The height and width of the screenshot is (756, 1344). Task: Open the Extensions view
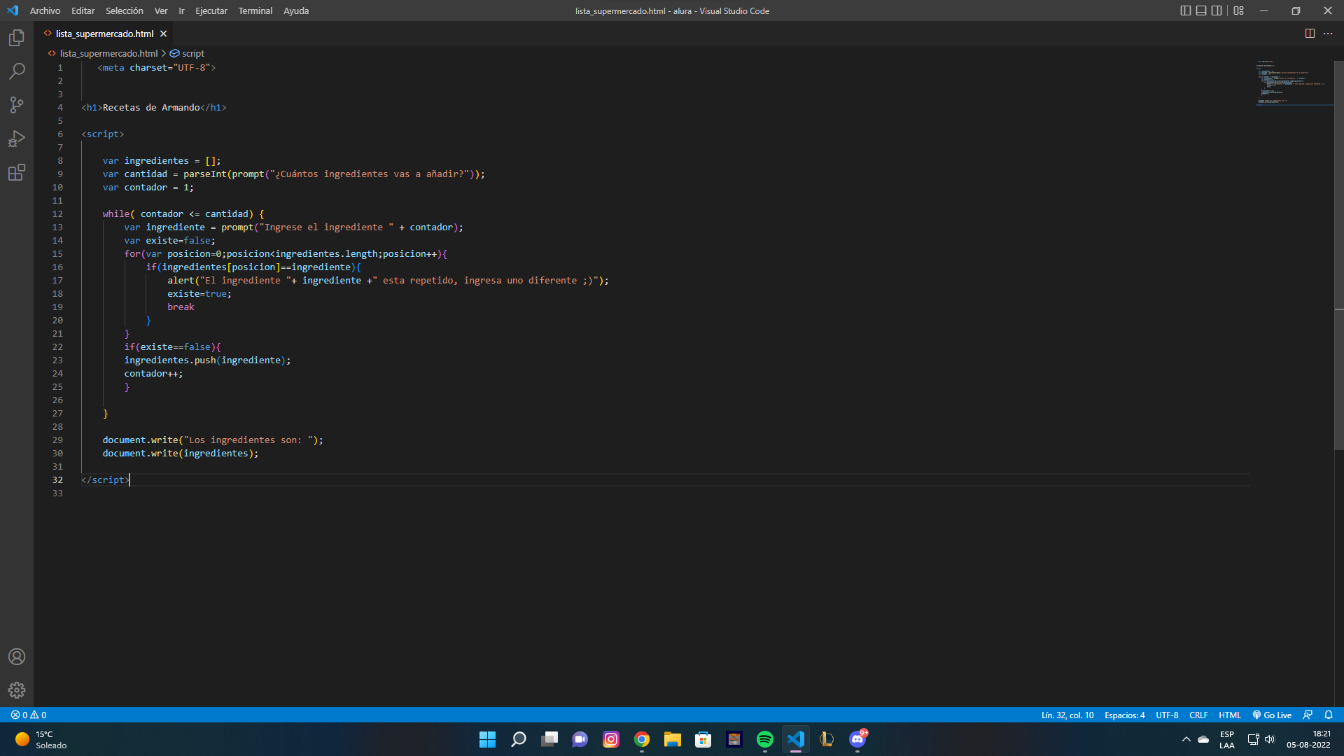click(x=17, y=172)
